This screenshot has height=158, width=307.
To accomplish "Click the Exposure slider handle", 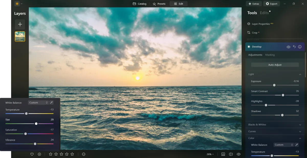I will [x=274, y=85].
